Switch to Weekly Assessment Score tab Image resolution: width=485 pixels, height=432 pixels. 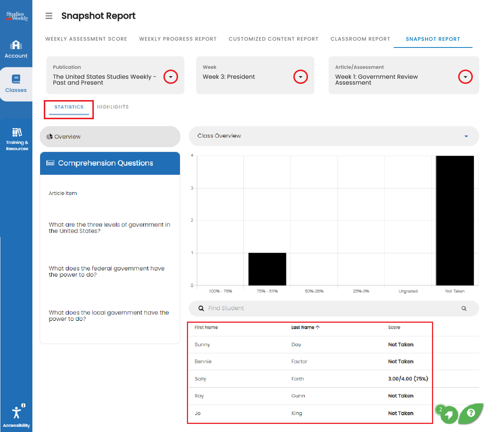(86, 39)
